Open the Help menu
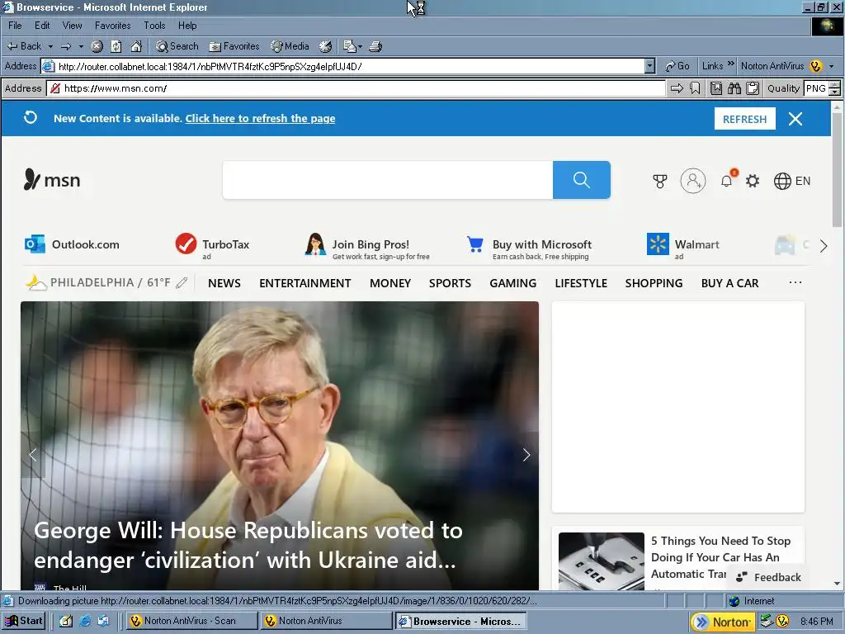Screen dimensions: 845x634 [187, 26]
